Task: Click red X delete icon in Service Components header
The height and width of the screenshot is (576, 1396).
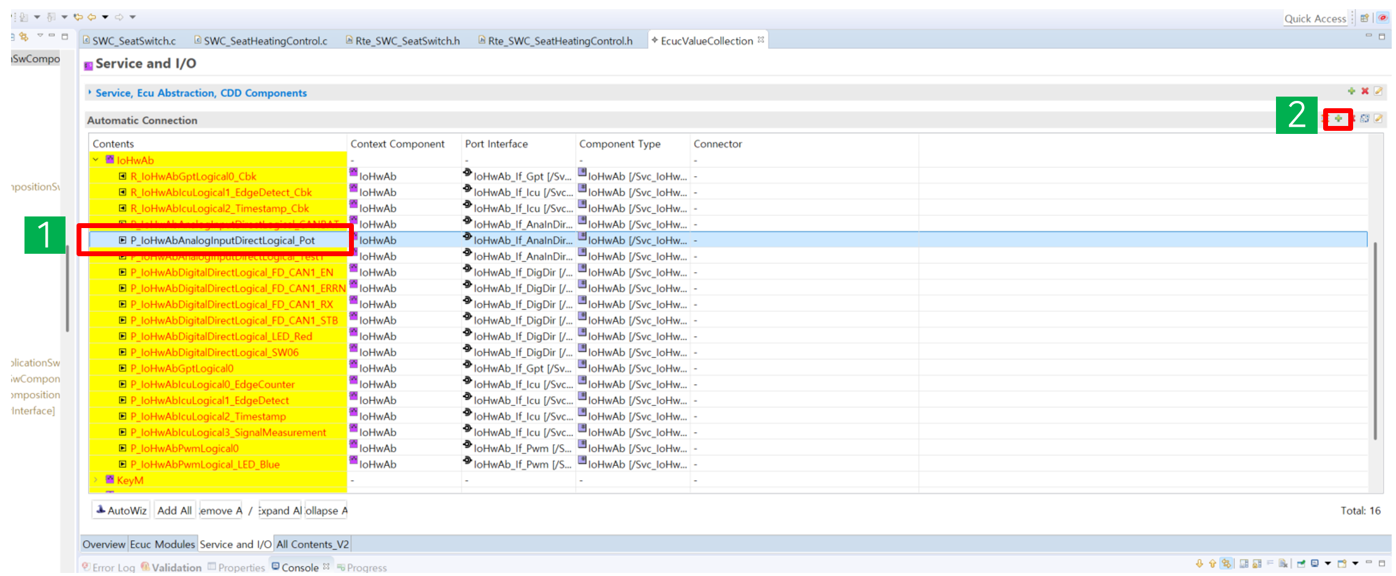Action: 1365,91
